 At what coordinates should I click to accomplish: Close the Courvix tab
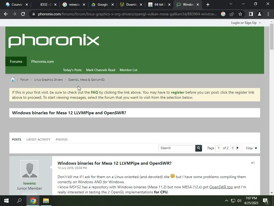coord(27,5)
